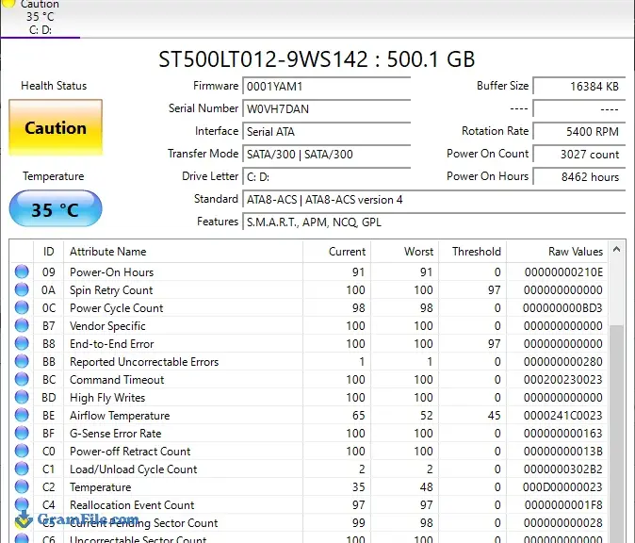Select the Caution 35 °C C: D: disk tab
Screen dimensions: 635x543
pyautogui.click(x=41, y=18)
